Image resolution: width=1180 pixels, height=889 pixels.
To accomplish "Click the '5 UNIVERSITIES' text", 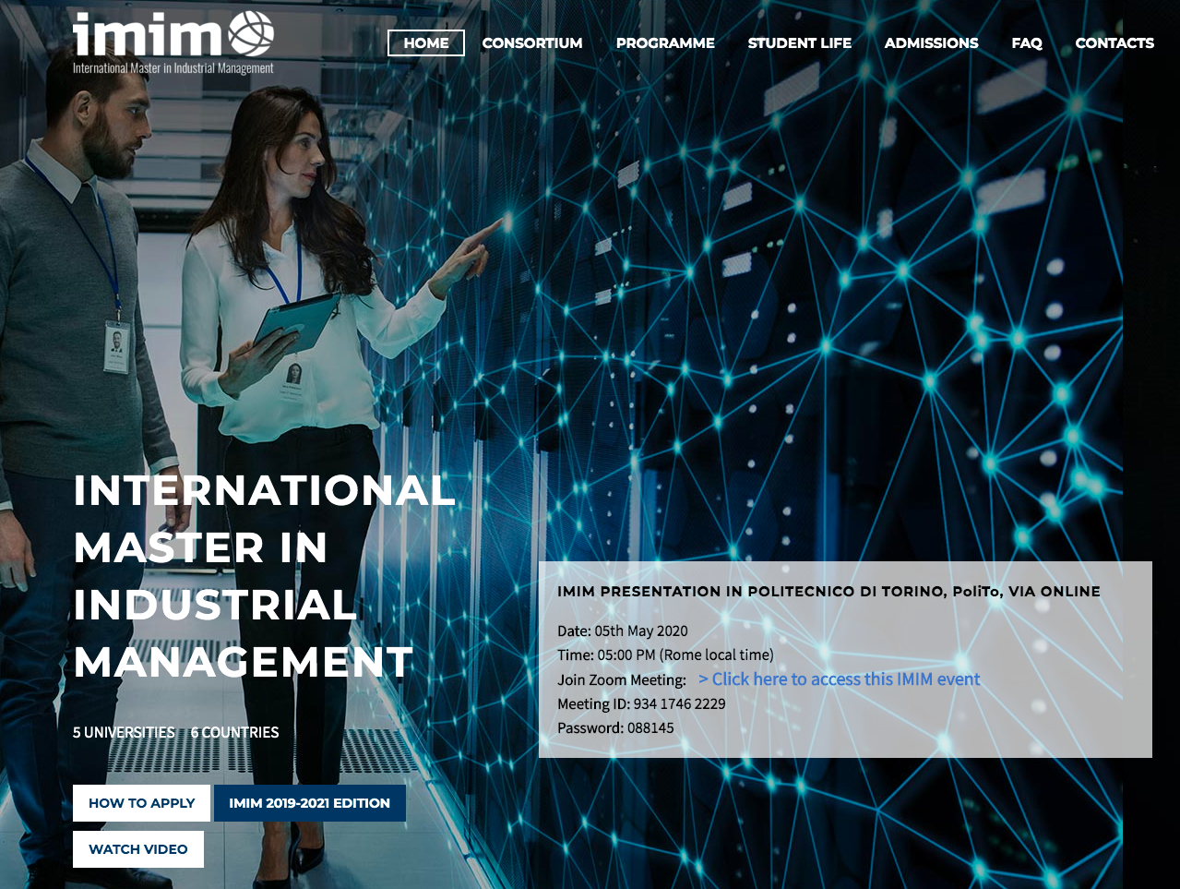I will [x=124, y=732].
